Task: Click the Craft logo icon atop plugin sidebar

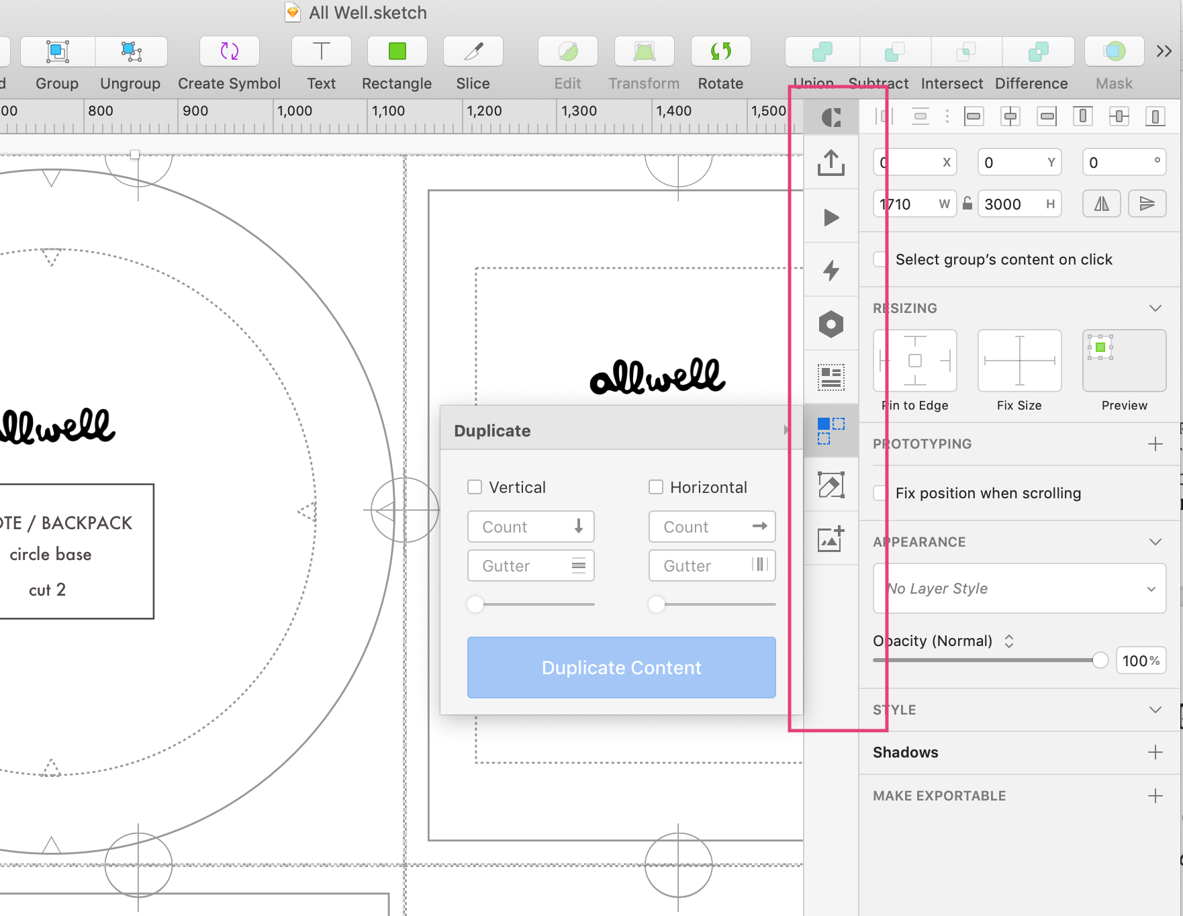Action: click(831, 118)
